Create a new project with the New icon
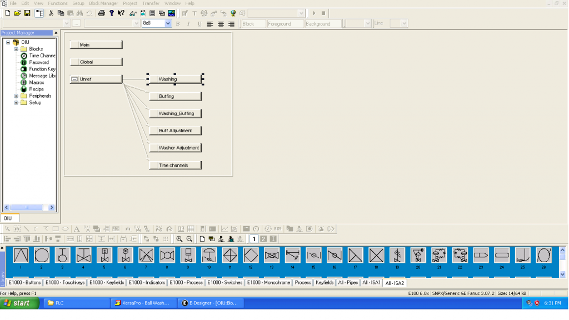569x320 pixels. click(8, 13)
